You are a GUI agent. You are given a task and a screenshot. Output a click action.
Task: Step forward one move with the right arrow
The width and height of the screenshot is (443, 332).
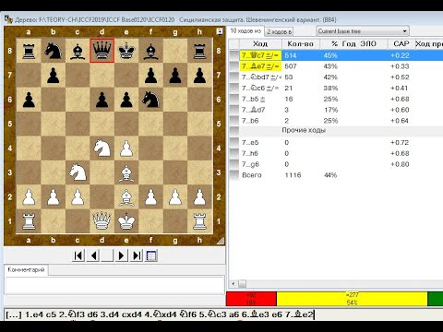121,255
